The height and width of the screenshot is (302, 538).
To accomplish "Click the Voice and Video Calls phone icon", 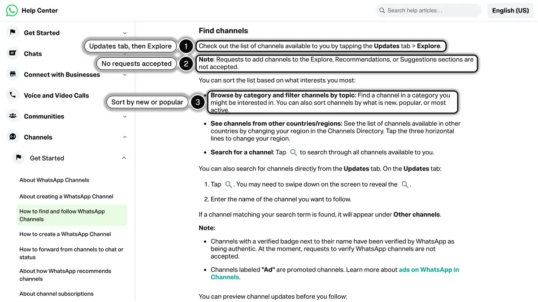I will coord(13,95).
